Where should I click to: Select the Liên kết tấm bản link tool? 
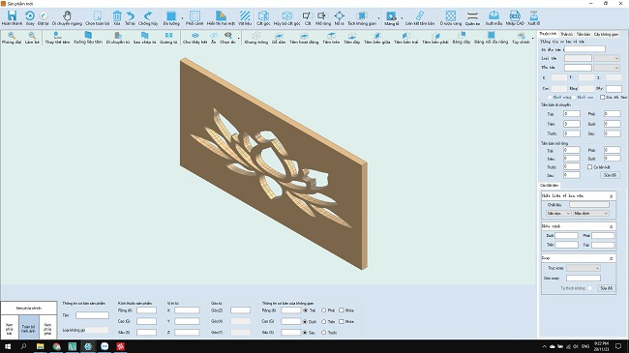click(x=420, y=17)
